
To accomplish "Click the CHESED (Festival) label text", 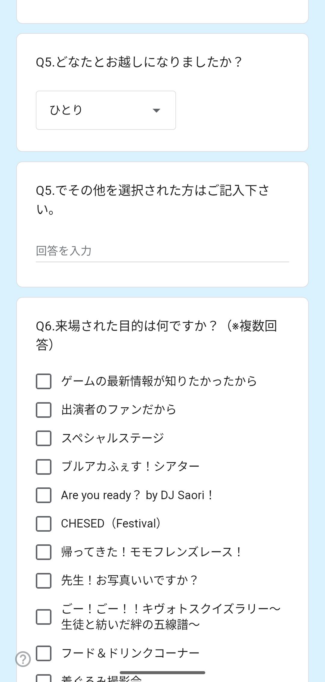I will [111, 524].
